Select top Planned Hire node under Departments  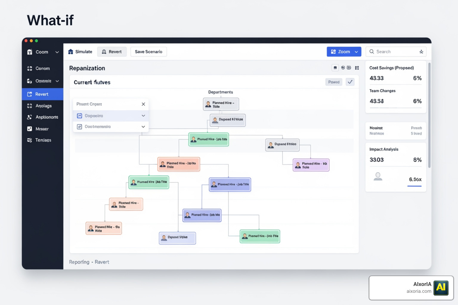pos(221,104)
